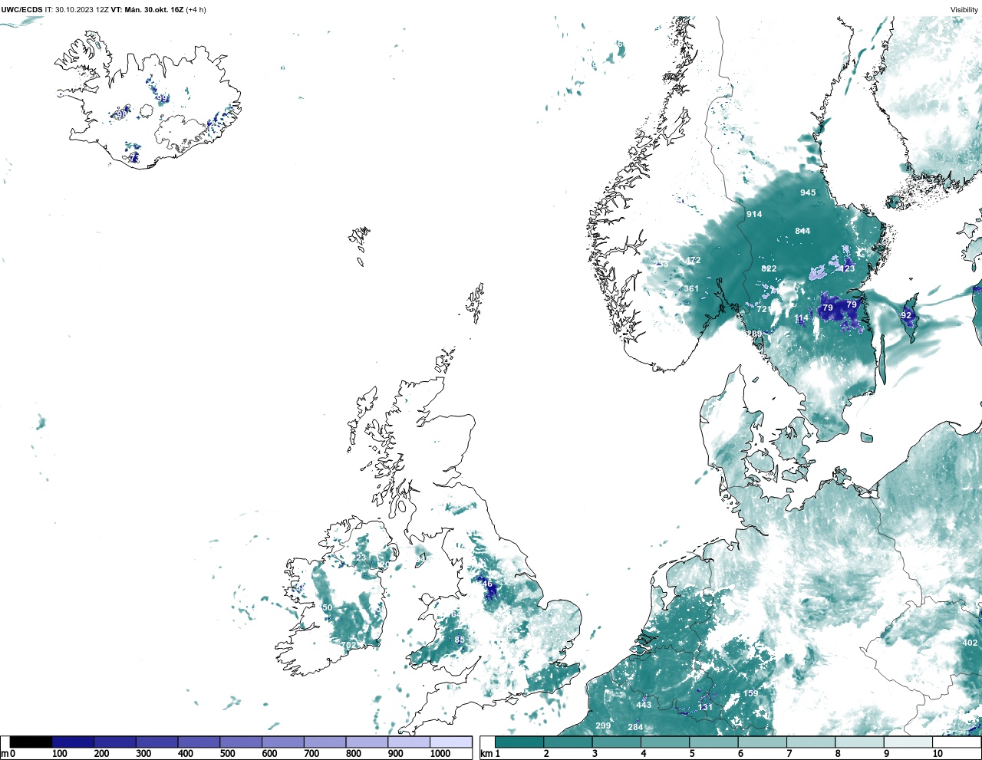The height and width of the screenshot is (760, 982).
Task: Click the Visibility title in the header
Action: (964, 10)
